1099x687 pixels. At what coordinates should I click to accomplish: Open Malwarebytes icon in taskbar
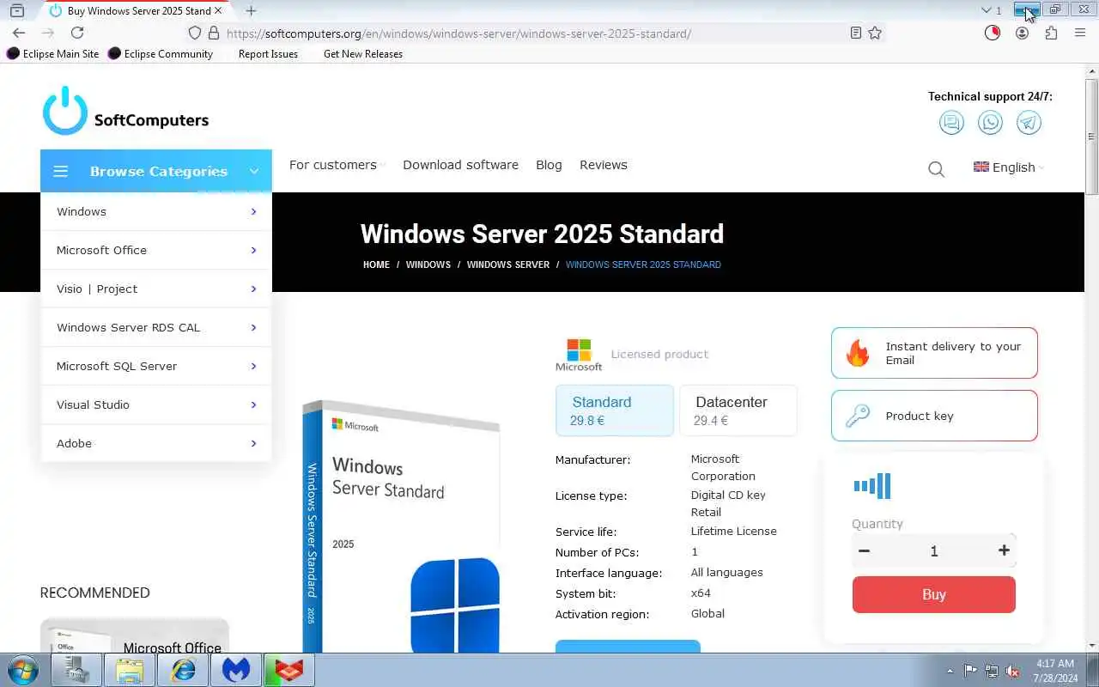(236, 670)
